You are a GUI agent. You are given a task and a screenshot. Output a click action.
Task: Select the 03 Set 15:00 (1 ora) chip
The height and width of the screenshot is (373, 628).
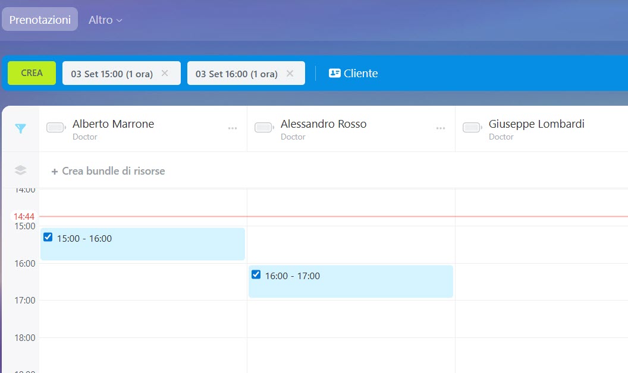111,74
